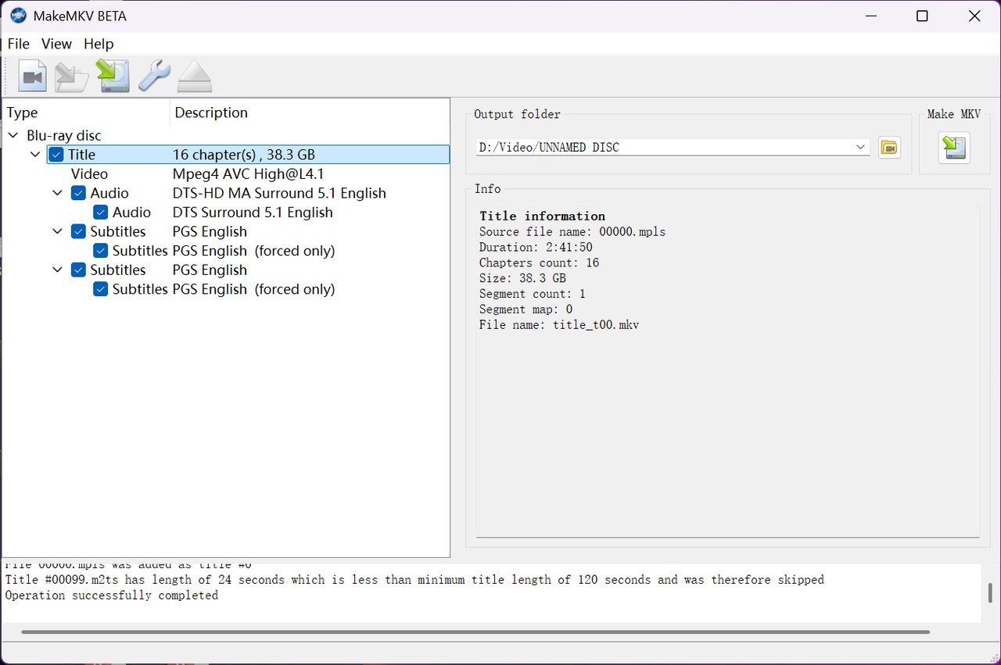The image size is (1001, 665).
Task: Click 'File name: title_t00.mkv' info line
Action: pyautogui.click(x=559, y=324)
